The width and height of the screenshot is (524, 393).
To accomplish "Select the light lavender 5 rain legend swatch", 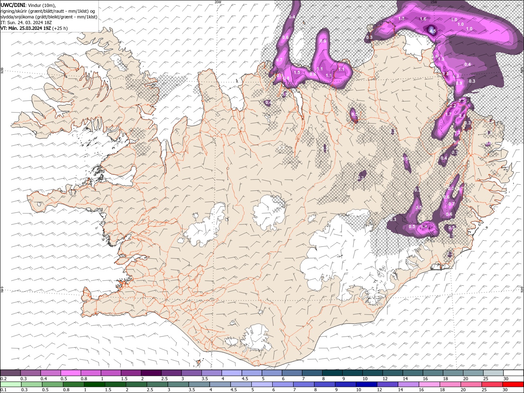I will [262, 384].
